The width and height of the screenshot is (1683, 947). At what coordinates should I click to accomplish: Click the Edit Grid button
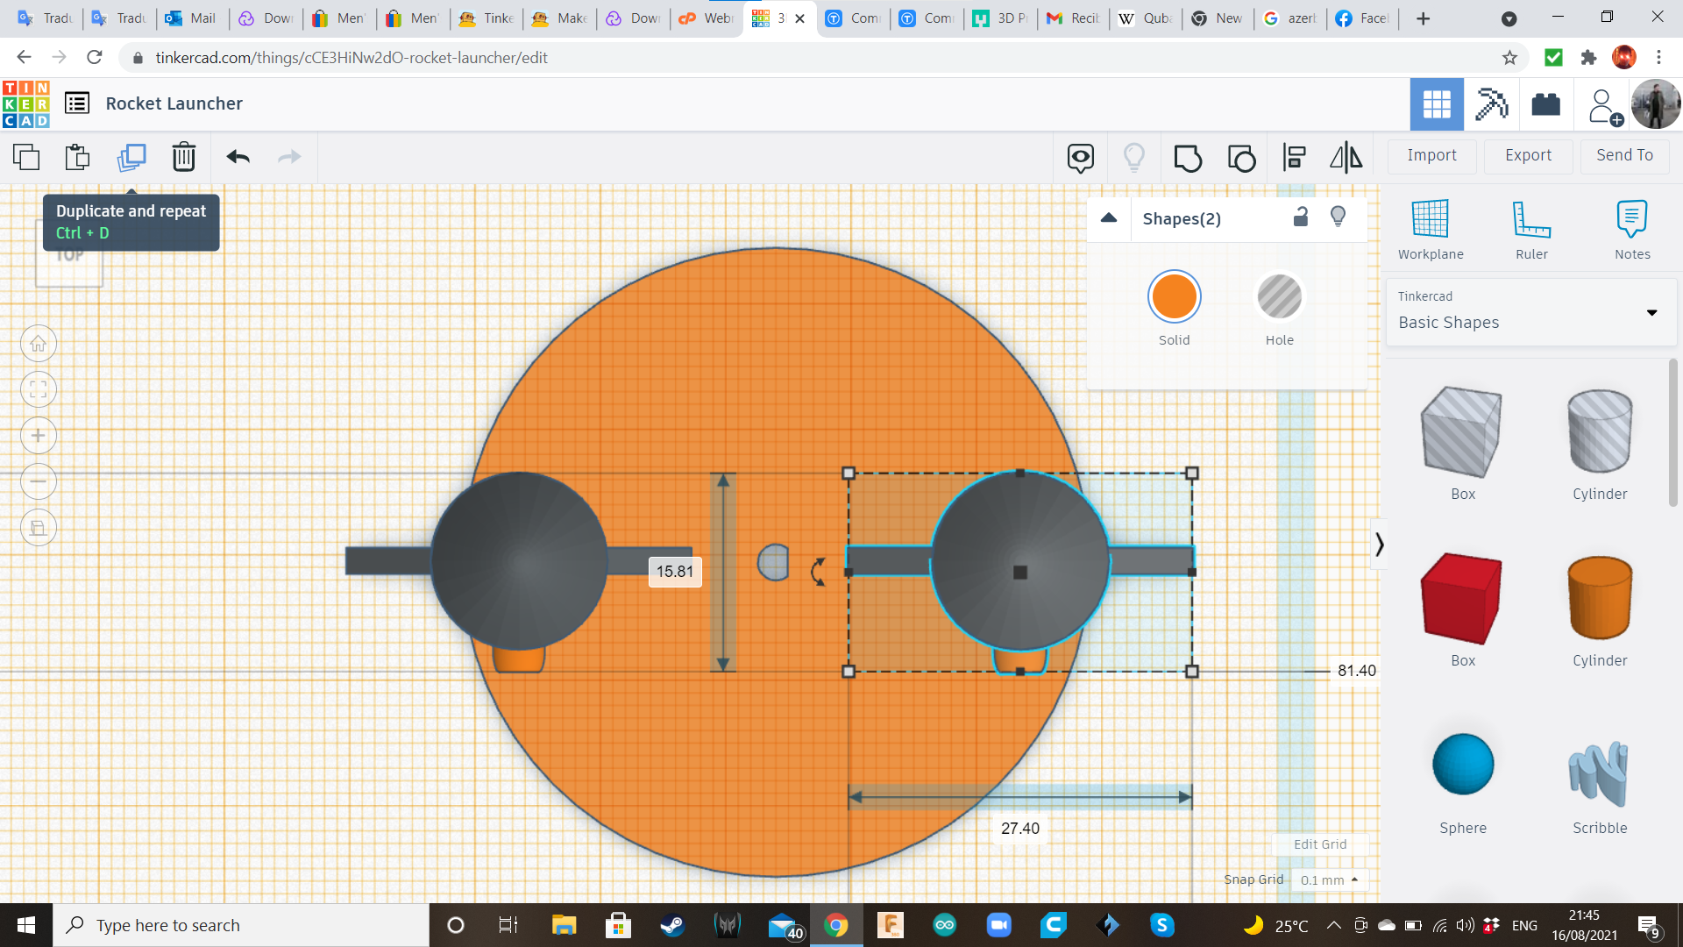pyautogui.click(x=1319, y=844)
